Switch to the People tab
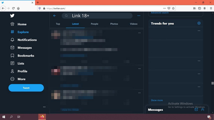Screen dimensions: 214x120 [x=94, y=24]
